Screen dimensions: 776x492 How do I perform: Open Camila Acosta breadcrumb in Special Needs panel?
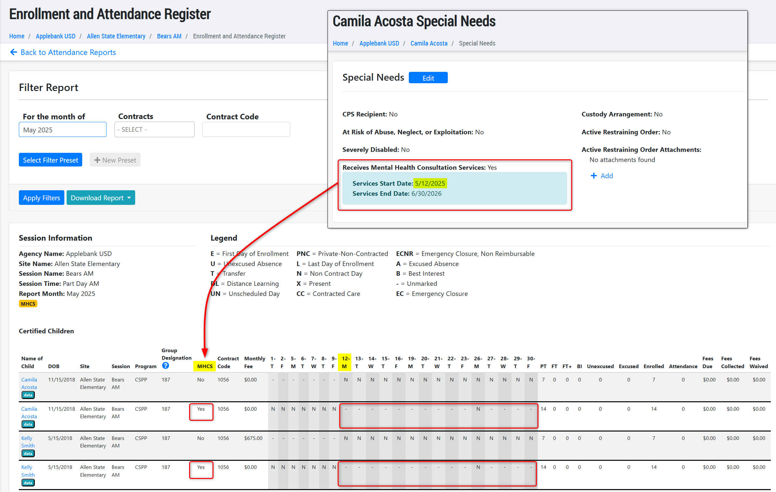tap(429, 43)
